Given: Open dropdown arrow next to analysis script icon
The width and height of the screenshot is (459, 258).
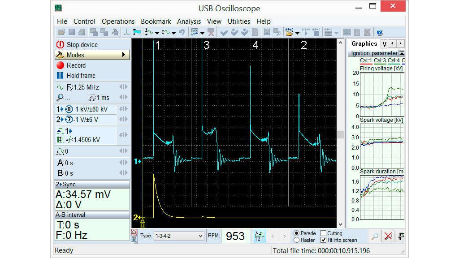Looking at the screenshot, I should pos(202,33).
